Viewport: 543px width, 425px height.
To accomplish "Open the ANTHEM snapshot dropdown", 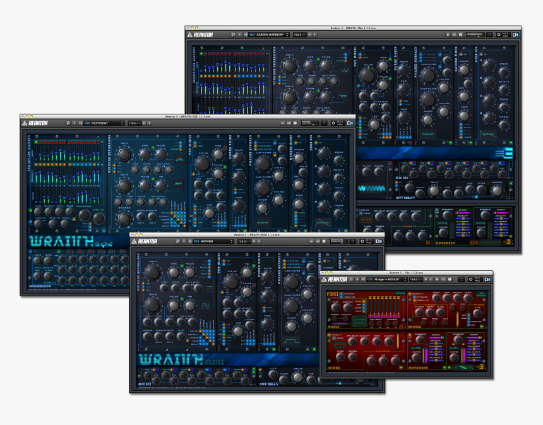I will click(x=213, y=241).
